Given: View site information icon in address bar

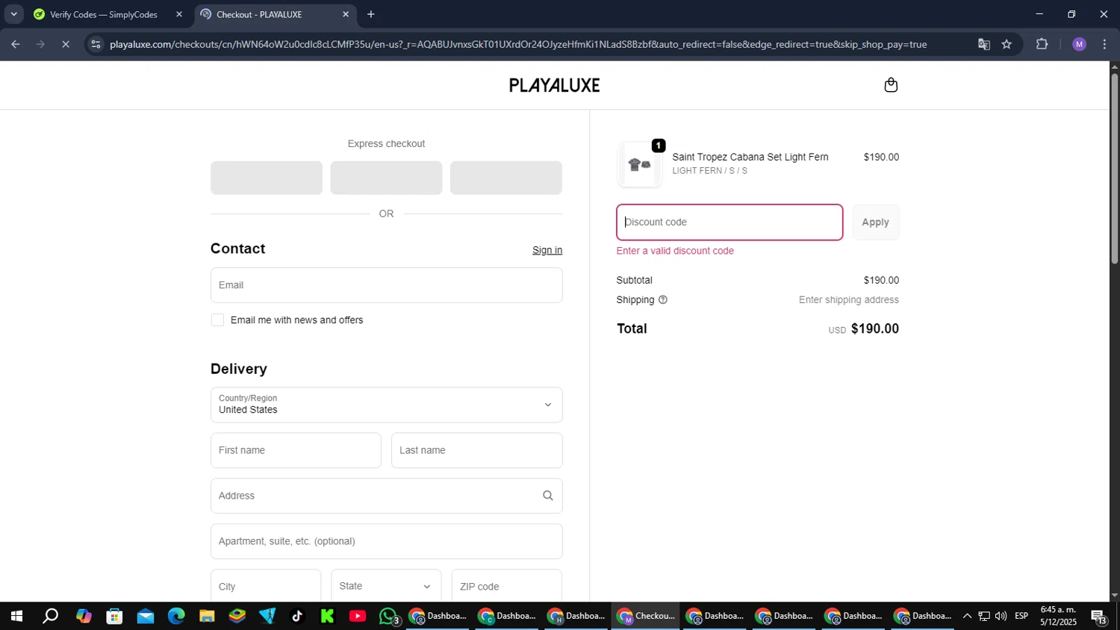Looking at the screenshot, I should (95, 45).
